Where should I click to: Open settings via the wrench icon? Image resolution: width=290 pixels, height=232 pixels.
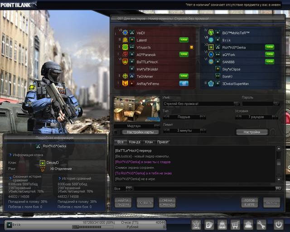click(x=261, y=225)
